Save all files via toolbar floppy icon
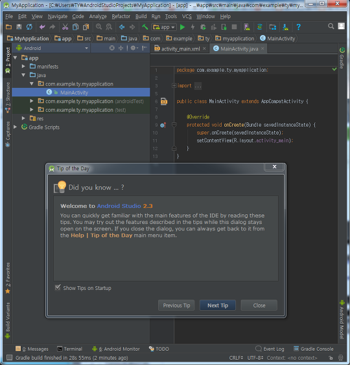The height and width of the screenshot is (365, 350). (19, 27)
